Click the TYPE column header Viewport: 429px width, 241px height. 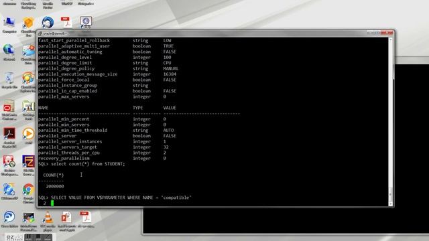click(x=137, y=108)
